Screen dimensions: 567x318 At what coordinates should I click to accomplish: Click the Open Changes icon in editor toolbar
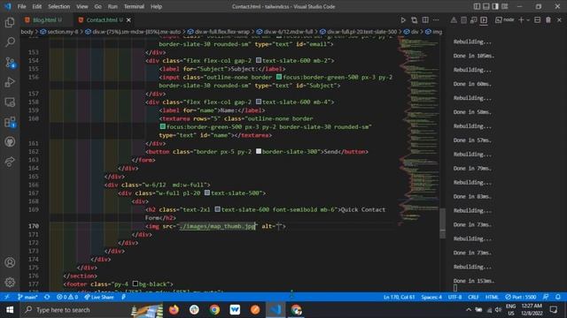coord(414,20)
